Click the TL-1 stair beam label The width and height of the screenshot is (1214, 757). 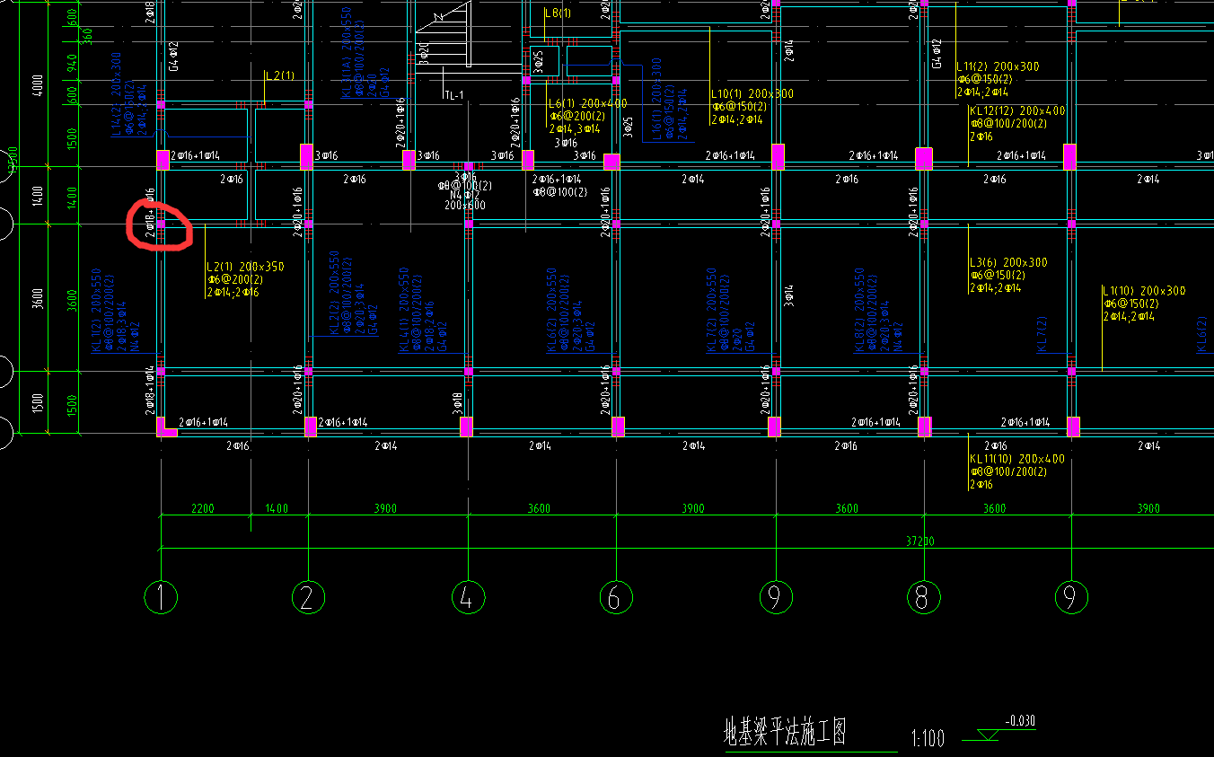pyautogui.click(x=453, y=94)
